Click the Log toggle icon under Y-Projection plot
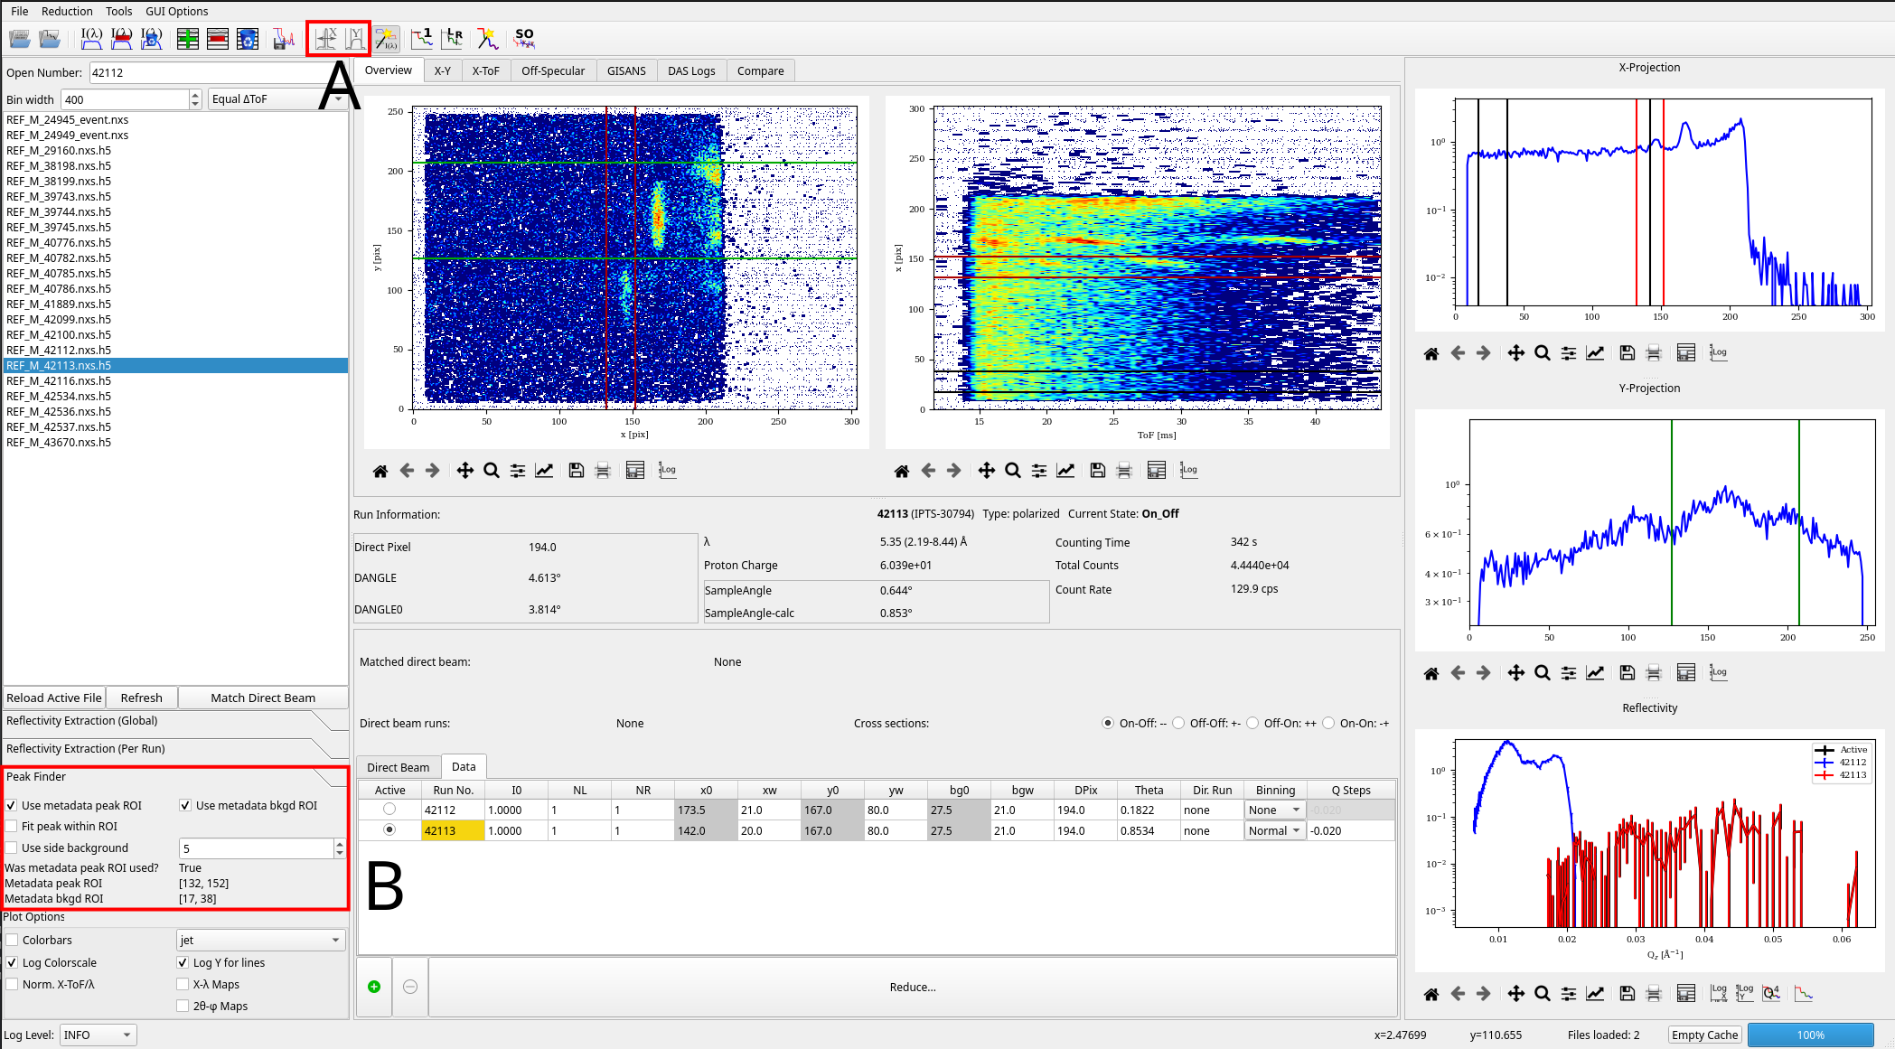1895x1049 pixels. [1719, 672]
